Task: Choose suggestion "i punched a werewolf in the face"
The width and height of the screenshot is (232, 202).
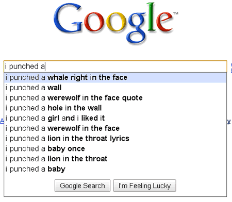Action: coord(115,128)
